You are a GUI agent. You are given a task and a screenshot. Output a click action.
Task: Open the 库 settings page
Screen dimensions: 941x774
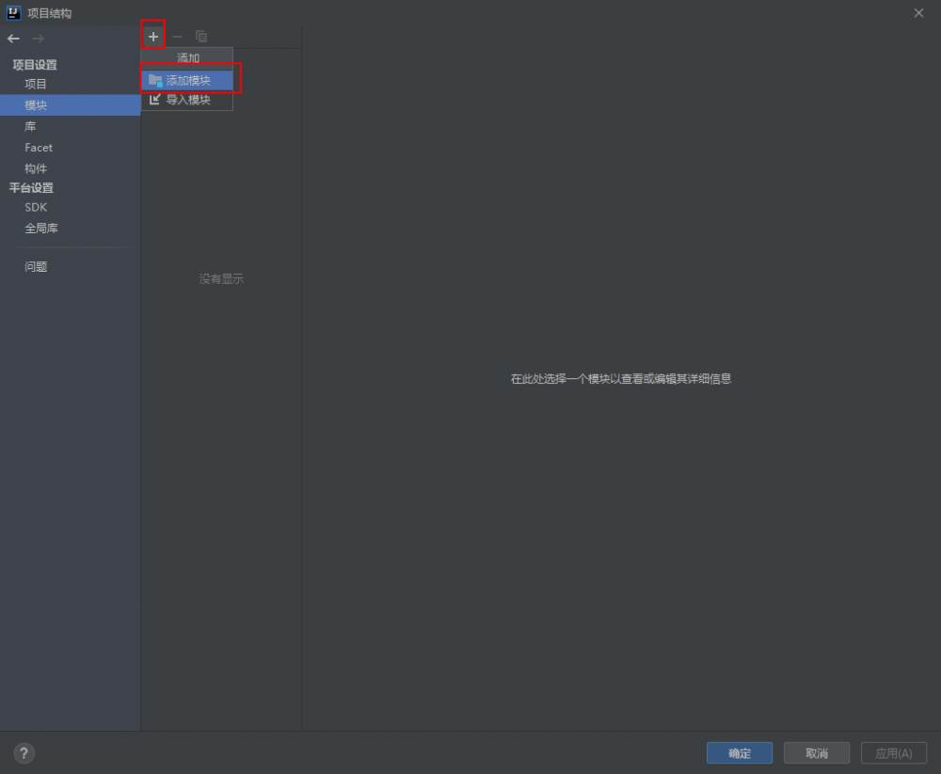pyautogui.click(x=29, y=126)
